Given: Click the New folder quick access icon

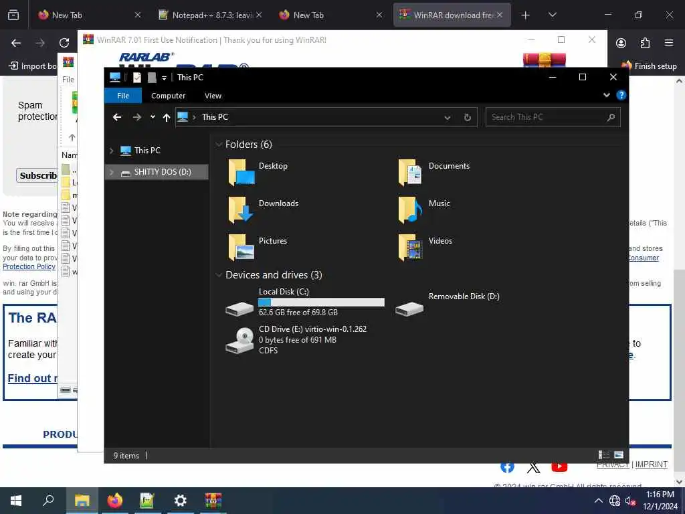Looking at the screenshot, I should (x=152, y=78).
